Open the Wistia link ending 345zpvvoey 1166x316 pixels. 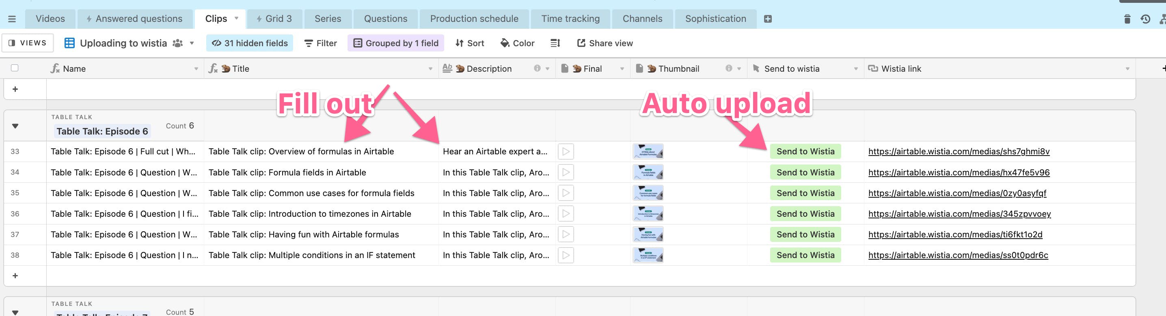[959, 214]
